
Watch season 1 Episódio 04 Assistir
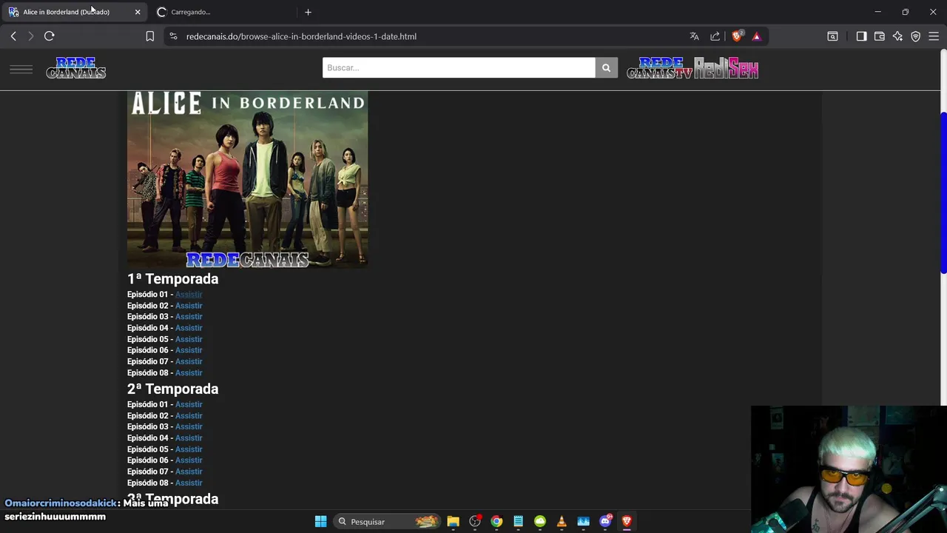click(x=189, y=328)
